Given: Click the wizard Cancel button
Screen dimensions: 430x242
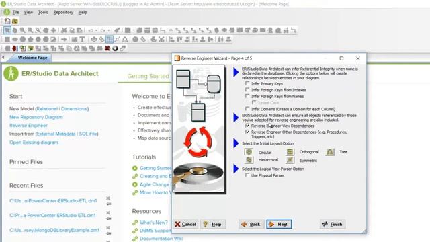Looking at the screenshot, I should pos(185,224).
